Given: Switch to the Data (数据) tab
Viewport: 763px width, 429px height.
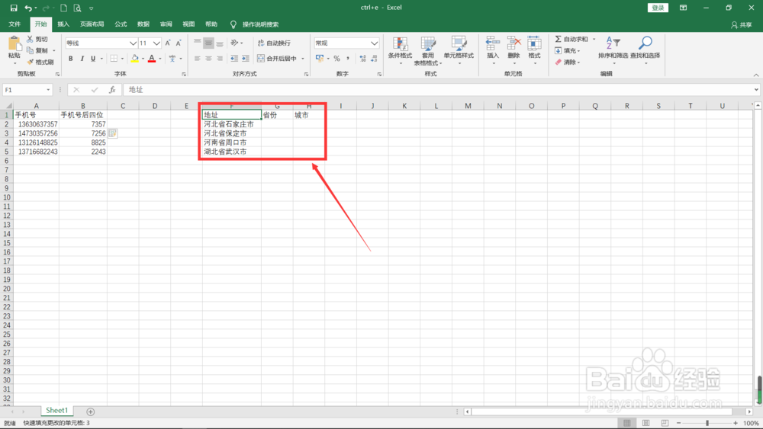Looking at the screenshot, I should tap(143, 24).
